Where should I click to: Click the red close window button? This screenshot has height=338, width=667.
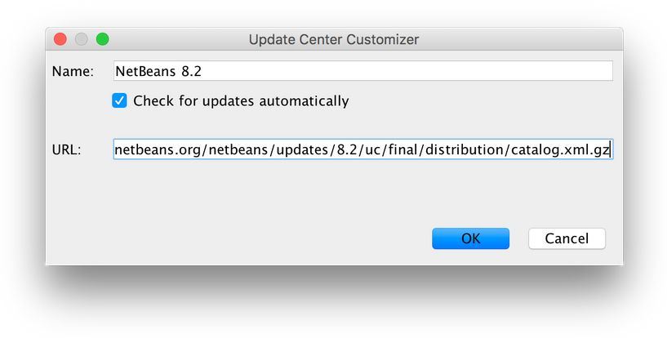[60, 38]
